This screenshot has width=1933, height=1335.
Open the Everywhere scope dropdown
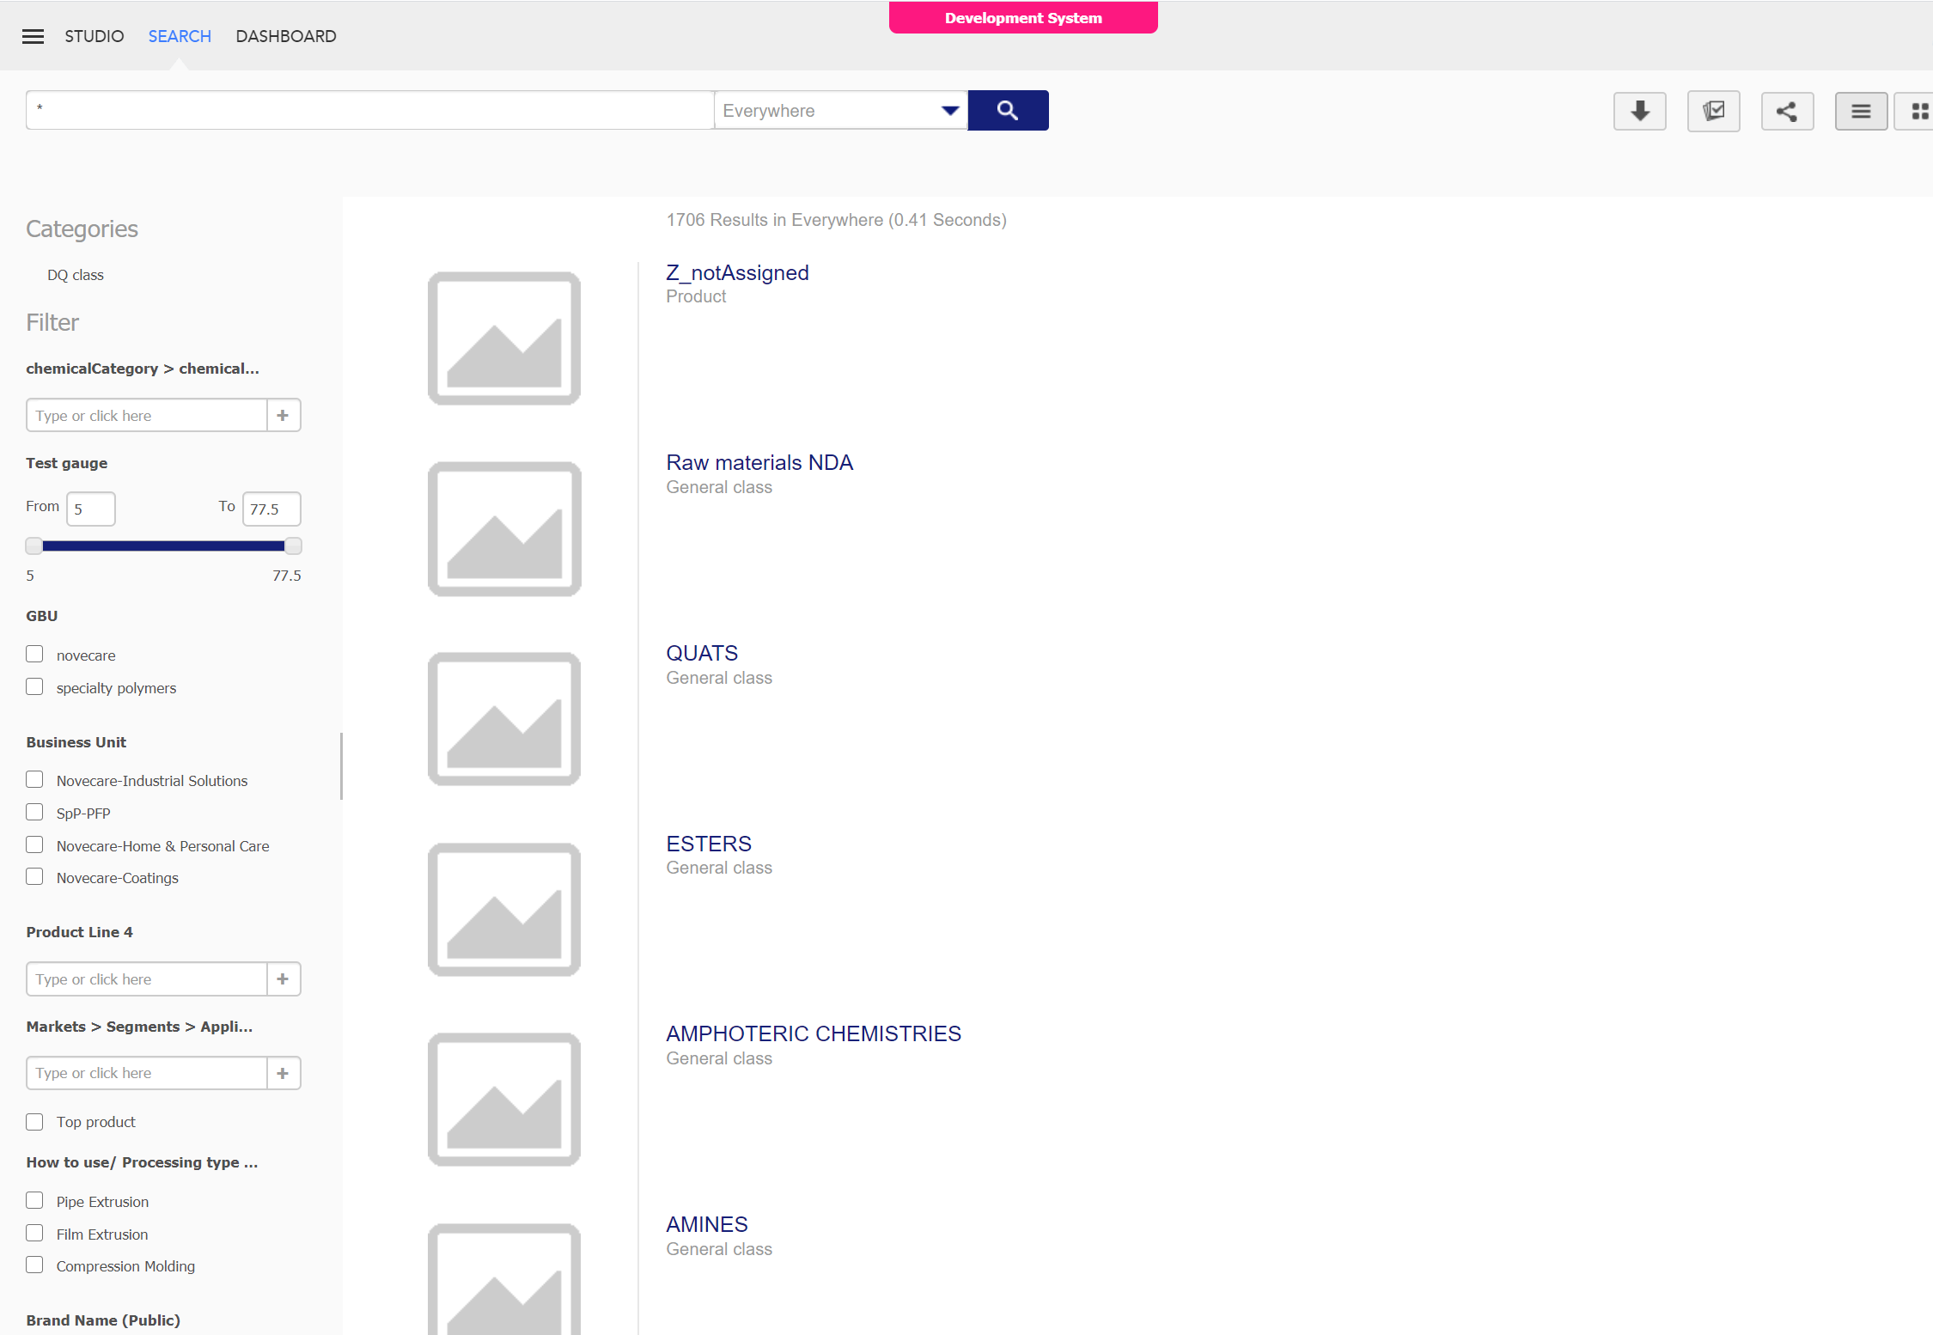(x=840, y=110)
